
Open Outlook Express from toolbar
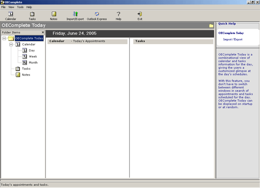pyautogui.click(x=97, y=16)
